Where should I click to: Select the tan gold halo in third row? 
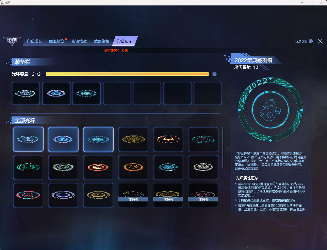[x=98, y=195]
